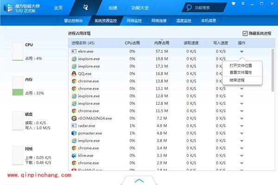Click the search magnifier icon

click(189, 7)
